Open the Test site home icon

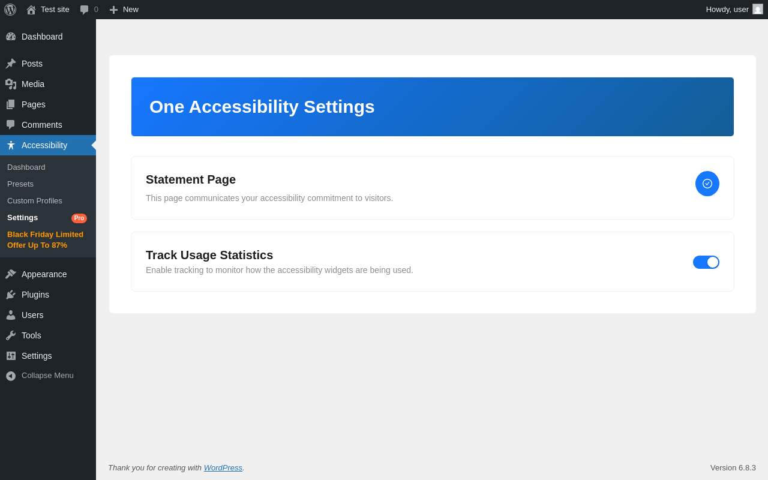[31, 10]
